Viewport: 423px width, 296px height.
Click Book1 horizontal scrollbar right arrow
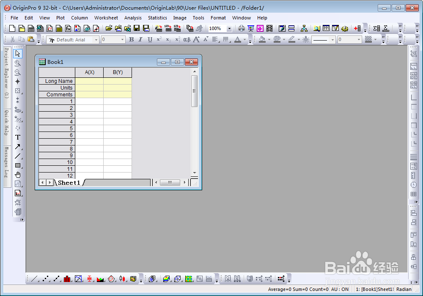coord(184,183)
